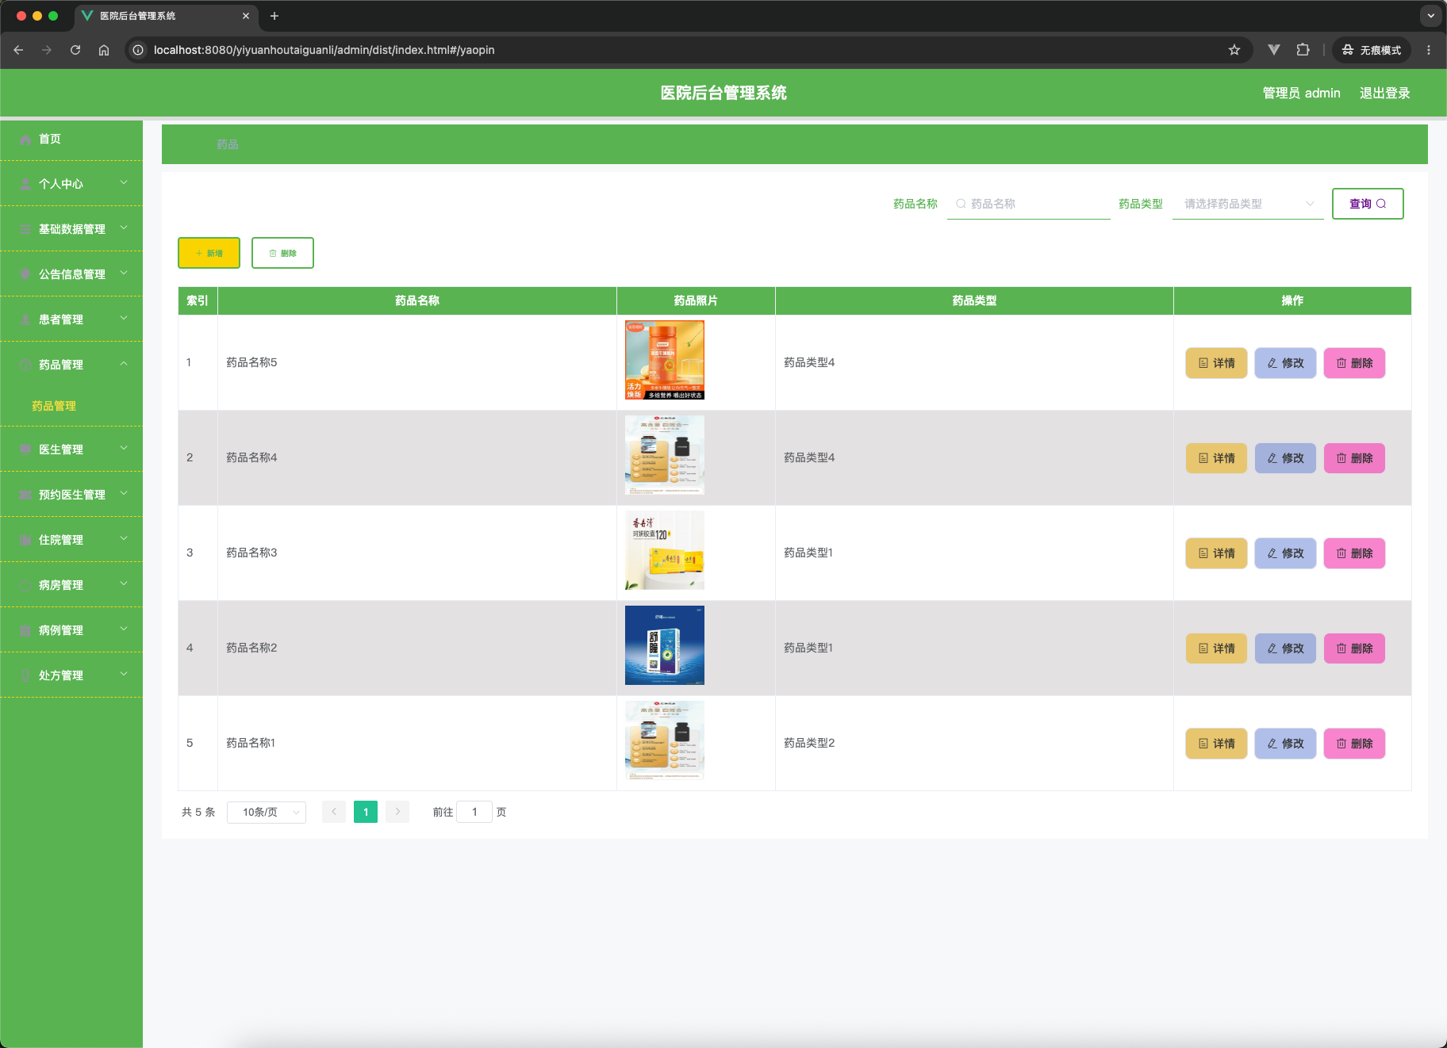Open a new browser tab

pyautogui.click(x=274, y=16)
